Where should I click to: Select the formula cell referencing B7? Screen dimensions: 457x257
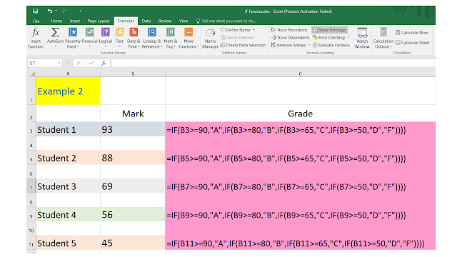tap(300, 186)
